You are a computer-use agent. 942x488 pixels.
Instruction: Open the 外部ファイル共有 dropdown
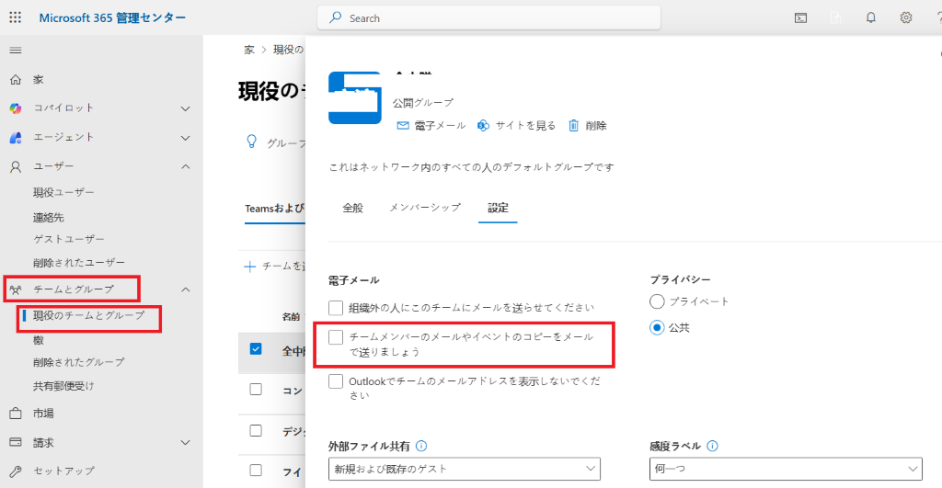[465, 469]
